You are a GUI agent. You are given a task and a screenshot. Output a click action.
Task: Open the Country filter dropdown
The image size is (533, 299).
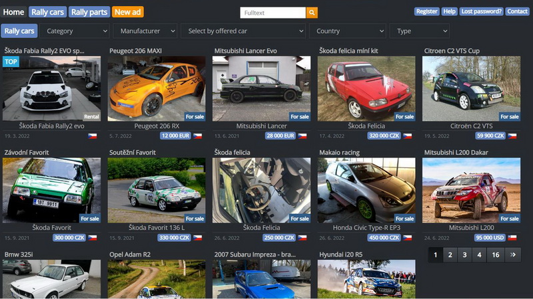pyautogui.click(x=347, y=31)
